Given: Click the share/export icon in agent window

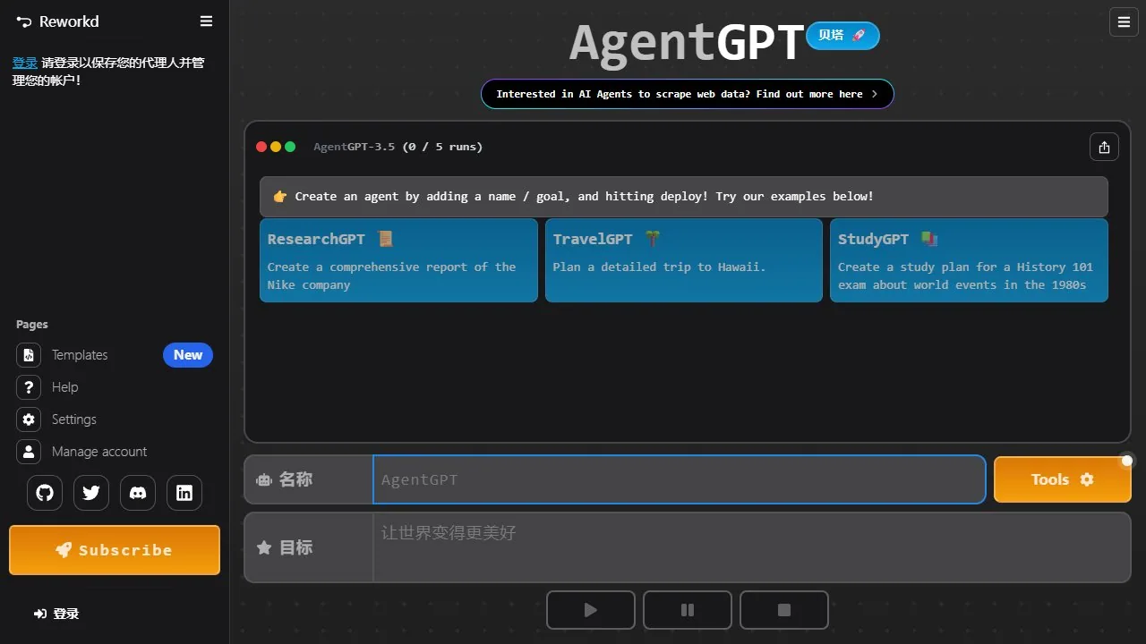Looking at the screenshot, I should coord(1104,147).
